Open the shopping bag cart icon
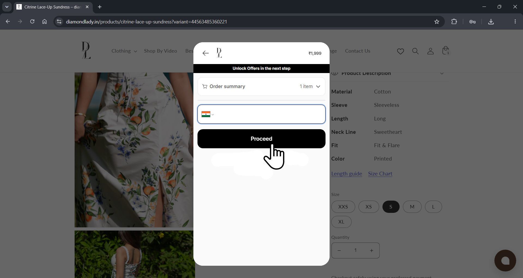Screen dimensions: 523x278 tap(445, 50)
